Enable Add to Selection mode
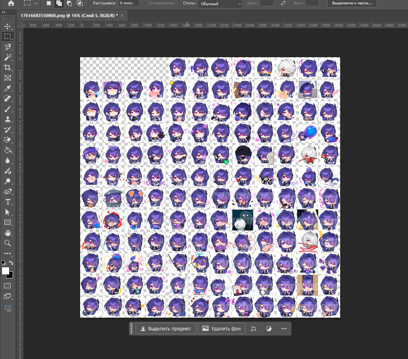408x359 pixels. pyautogui.click(x=59, y=3)
